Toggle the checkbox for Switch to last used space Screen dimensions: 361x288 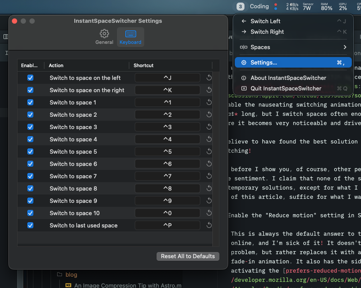click(30, 225)
